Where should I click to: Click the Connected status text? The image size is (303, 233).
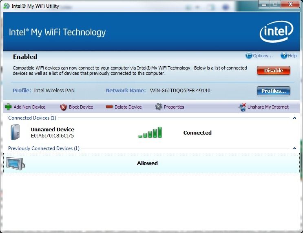pyautogui.click(x=197, y=133)
